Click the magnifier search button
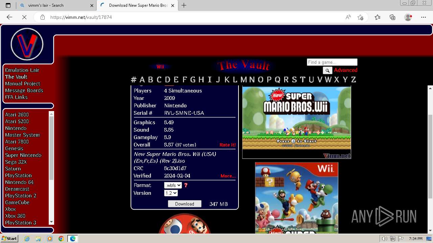The image size is (433, 243). click(327, 71)
